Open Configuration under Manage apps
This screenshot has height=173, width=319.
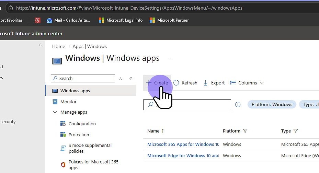pyautogui.click(x=82, y=124)
